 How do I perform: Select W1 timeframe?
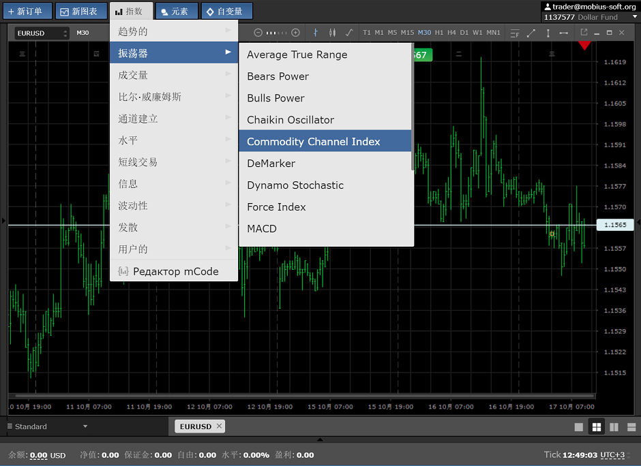[477, 33]
